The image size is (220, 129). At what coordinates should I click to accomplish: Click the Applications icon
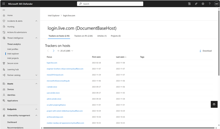[4, 100]
